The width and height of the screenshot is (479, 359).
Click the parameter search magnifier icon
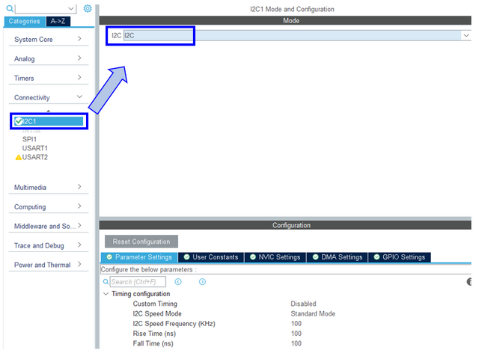106,282
